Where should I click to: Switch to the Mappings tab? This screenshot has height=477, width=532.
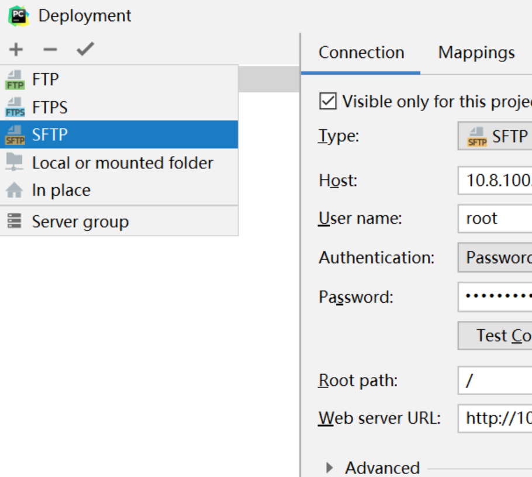click(476, 53)
